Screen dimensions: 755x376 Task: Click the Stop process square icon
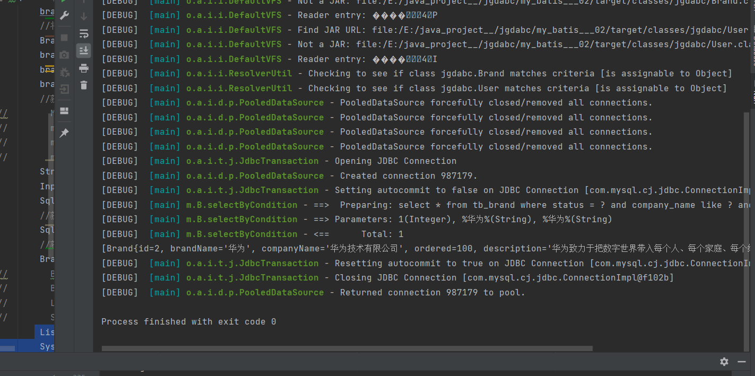(64, 38)
